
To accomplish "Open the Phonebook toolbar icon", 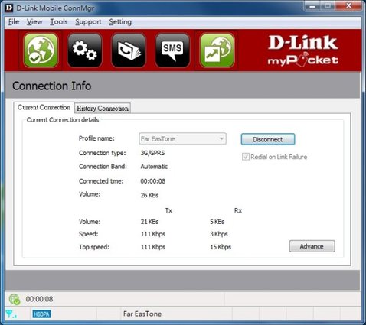I will coord(129,50).
